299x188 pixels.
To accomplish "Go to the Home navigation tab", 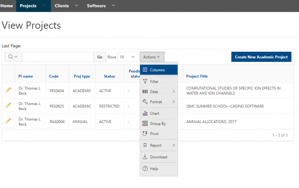I will coord(7,6).
